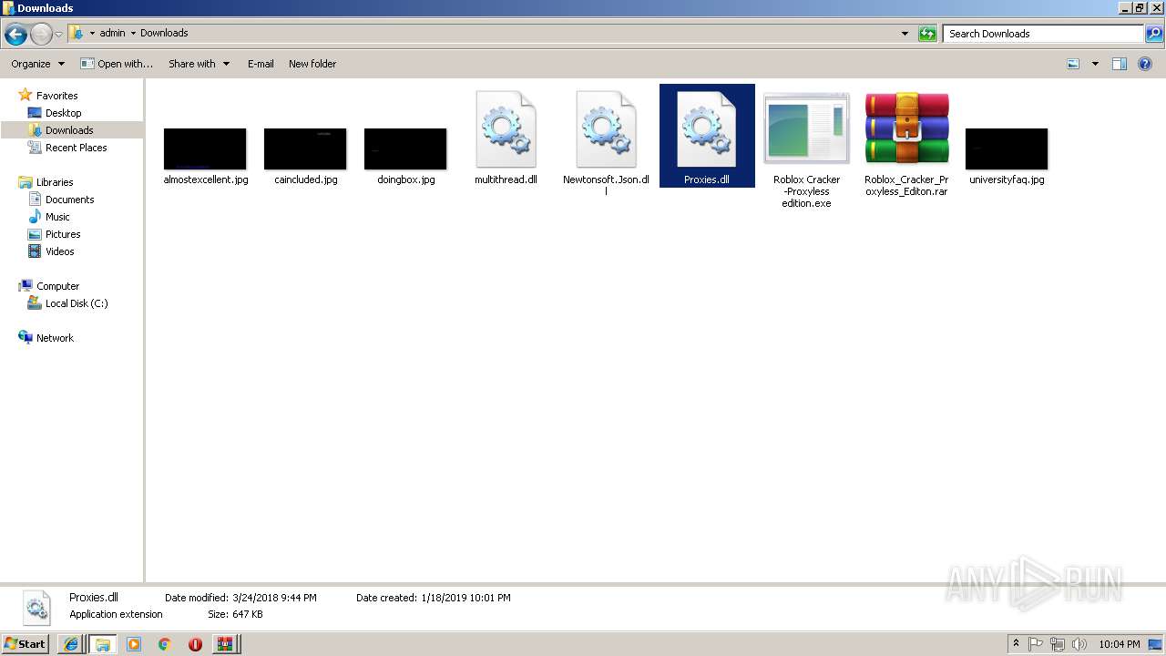Open Opera browser from taskbar
This screenshot has width=1166, height=656.
point(195,644)
